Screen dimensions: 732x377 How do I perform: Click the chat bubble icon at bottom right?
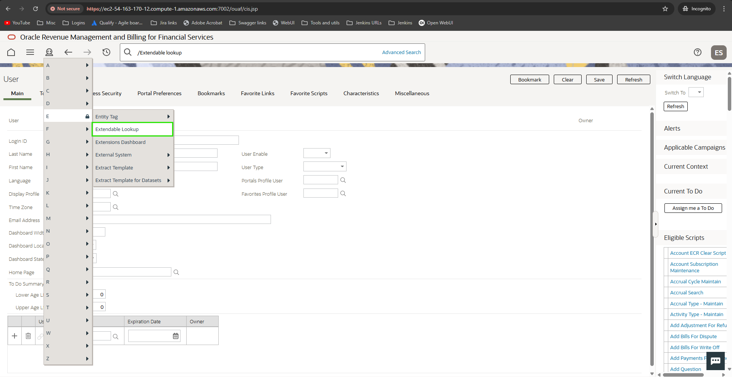tap(715, 361)
